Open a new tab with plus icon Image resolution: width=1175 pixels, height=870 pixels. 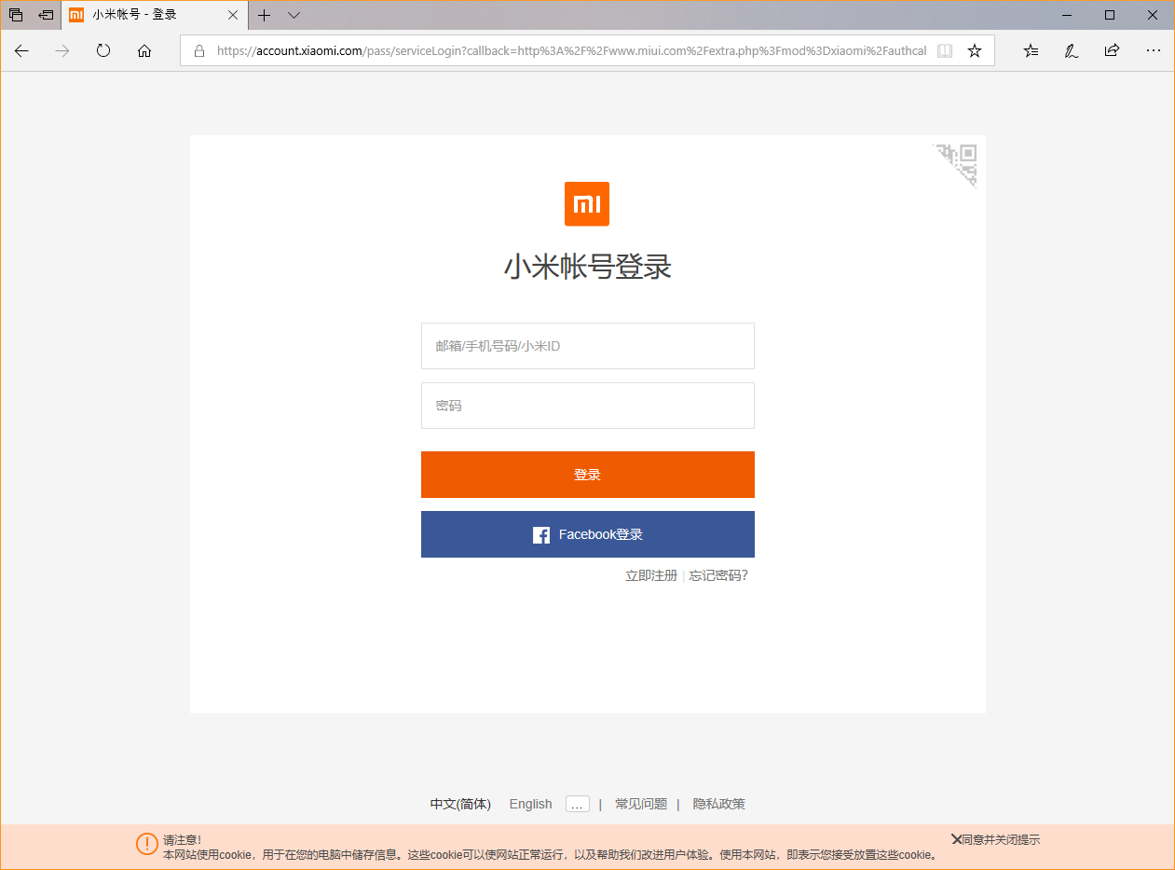(265, 15)
